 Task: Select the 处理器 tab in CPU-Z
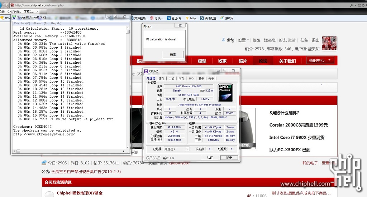click(151, 78)
